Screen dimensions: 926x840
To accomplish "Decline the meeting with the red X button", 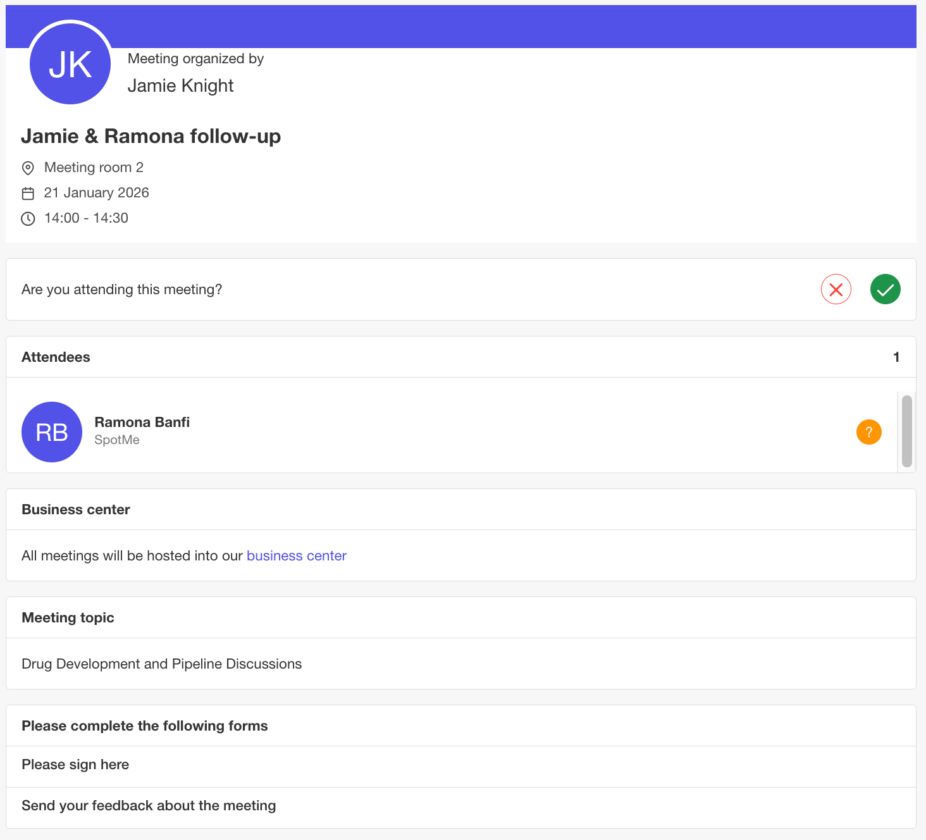I will 836,290.
